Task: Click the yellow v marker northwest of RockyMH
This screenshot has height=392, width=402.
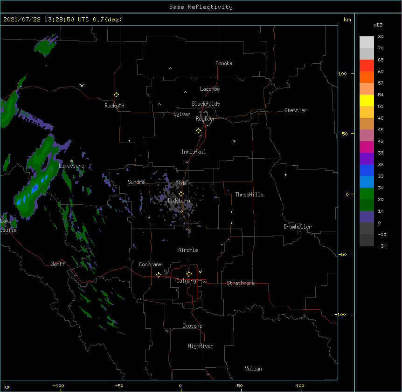Action: pyautogui.click(x=82, y=86)
